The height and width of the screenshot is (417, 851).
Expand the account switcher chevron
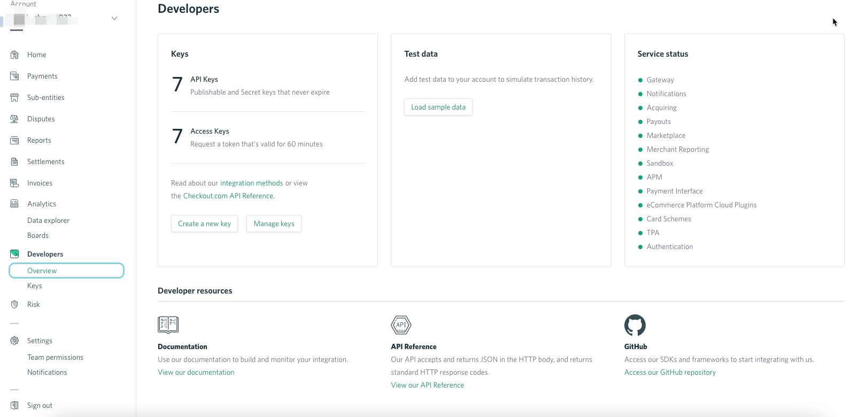pos(114,18)
